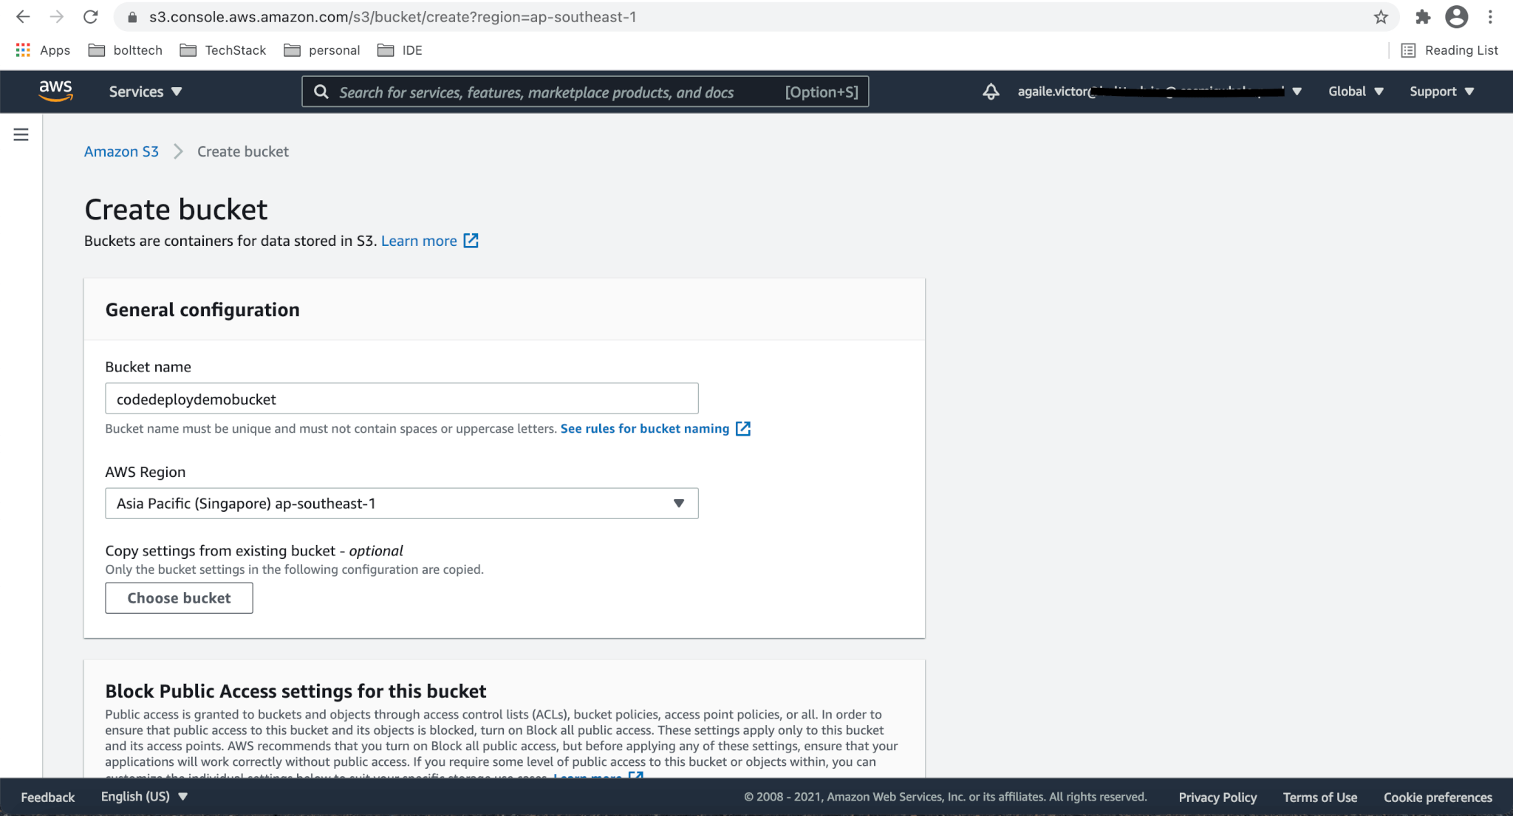The height and width of the screenshot is (816, 1513).
Task: Click the Choose bucket button
Action: tap(179, 598)
